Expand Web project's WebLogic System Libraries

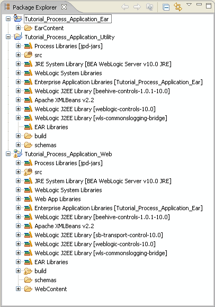pyautogui.click(x=18, y=190)
